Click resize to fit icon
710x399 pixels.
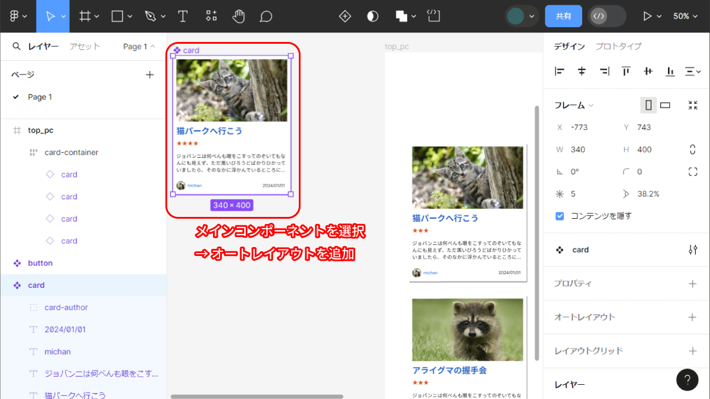[x=693, y=105]
